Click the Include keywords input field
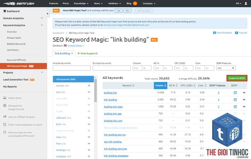This screenshot has width=251, height=159. [71, 68]
